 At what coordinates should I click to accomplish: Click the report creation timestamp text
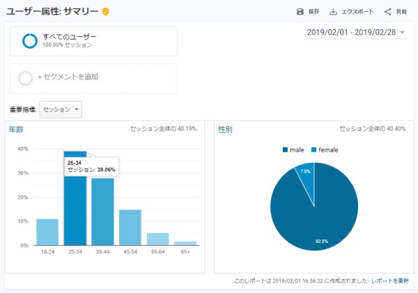tap(301, 280)
